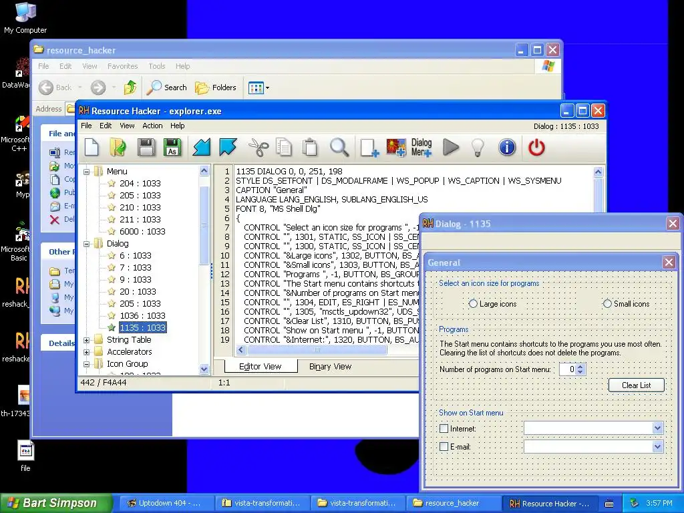Open the E-mail combo box dropdown
The width and height of the screenshot is (684, 513).
coord(657,446)
